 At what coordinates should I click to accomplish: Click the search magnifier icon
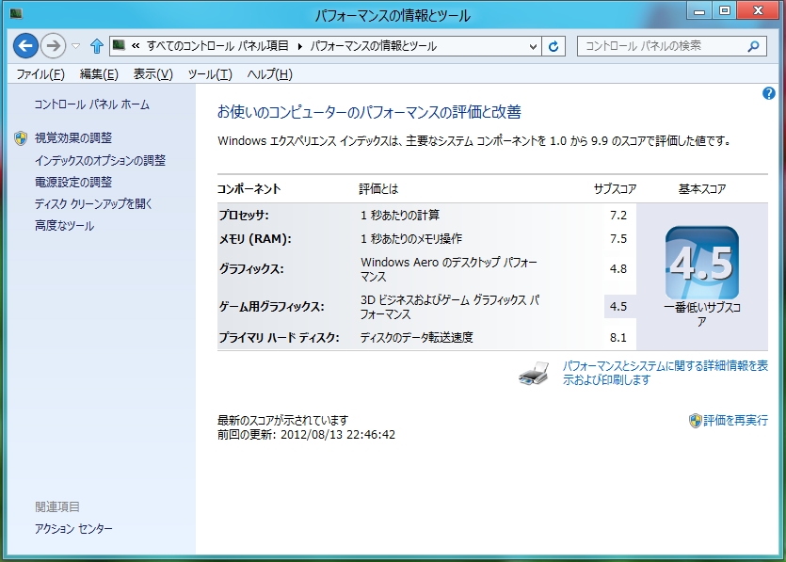coord(753,47)
